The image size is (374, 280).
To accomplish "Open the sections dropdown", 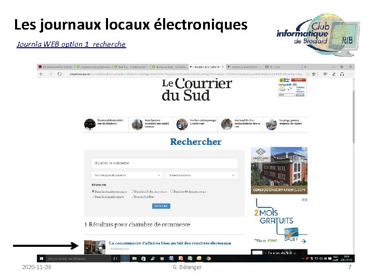I will click(x=202, y=175).
